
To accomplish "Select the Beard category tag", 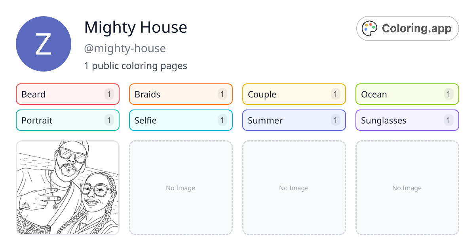I will pyautogui.click(x=67, y=94).
